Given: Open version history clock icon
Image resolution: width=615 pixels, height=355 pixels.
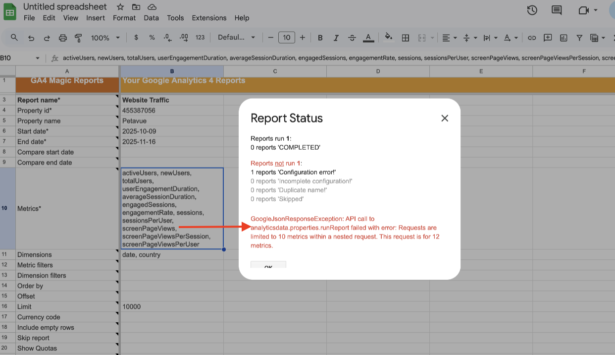Looking at the screenshot, I should click(x=532, y=10).
